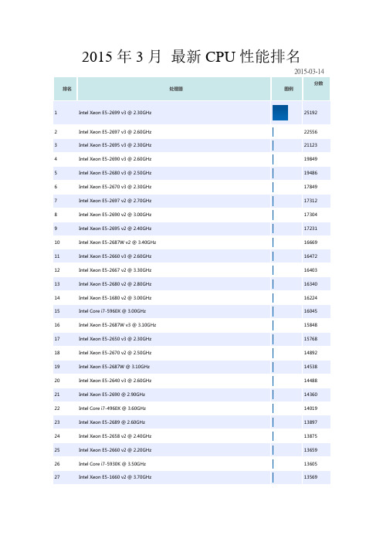This screenshot has height=542, width=383.
Task: Select the 排名 column header
Action: [66, 89]
